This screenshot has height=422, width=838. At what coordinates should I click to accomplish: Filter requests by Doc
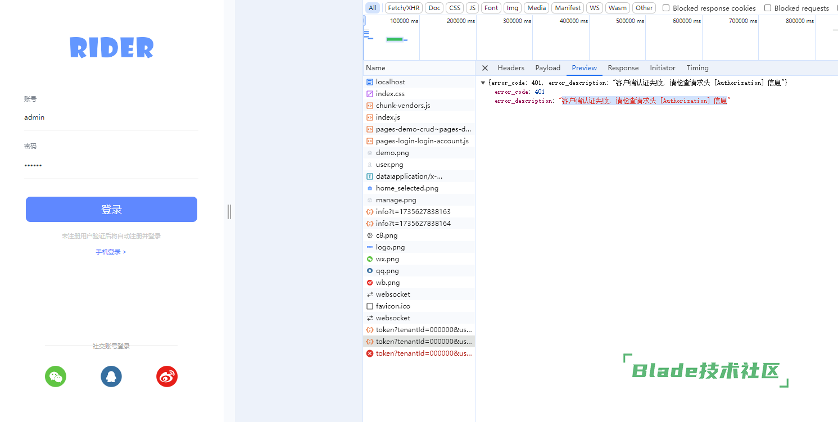[434, 8]
